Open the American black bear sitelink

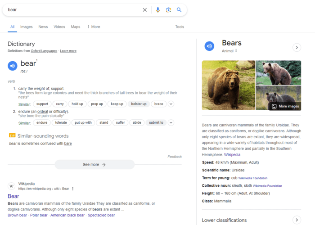67,215
